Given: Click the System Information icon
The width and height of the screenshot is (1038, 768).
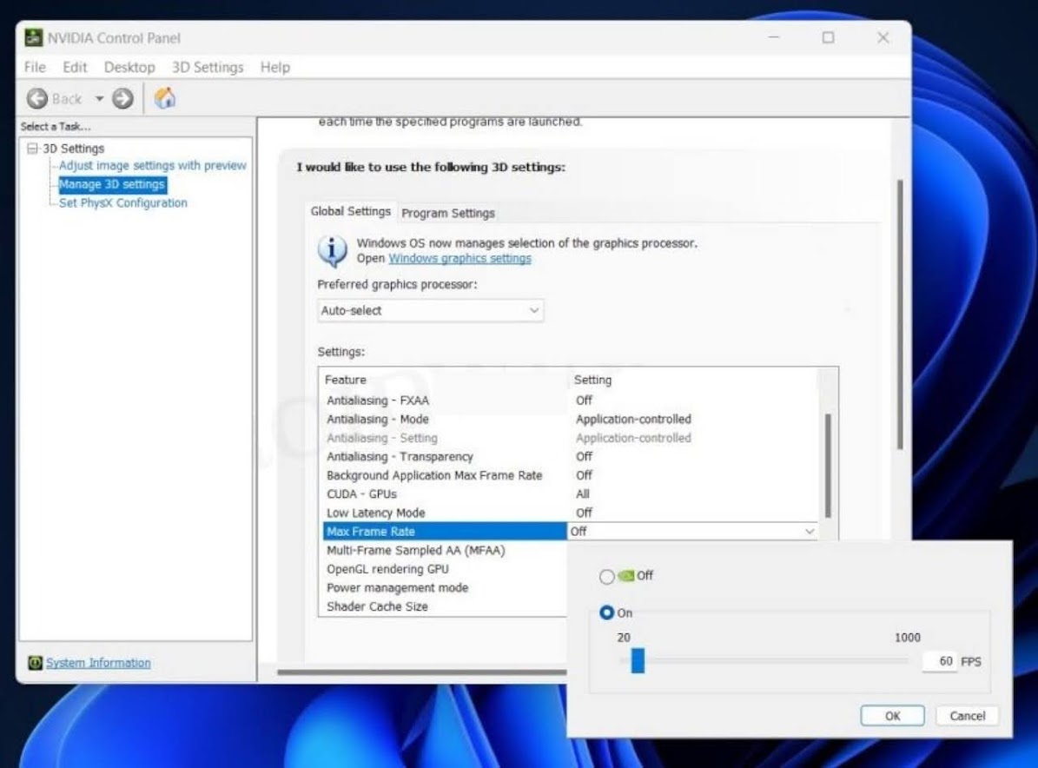Looking at the screenshot, I should point(35,663).
